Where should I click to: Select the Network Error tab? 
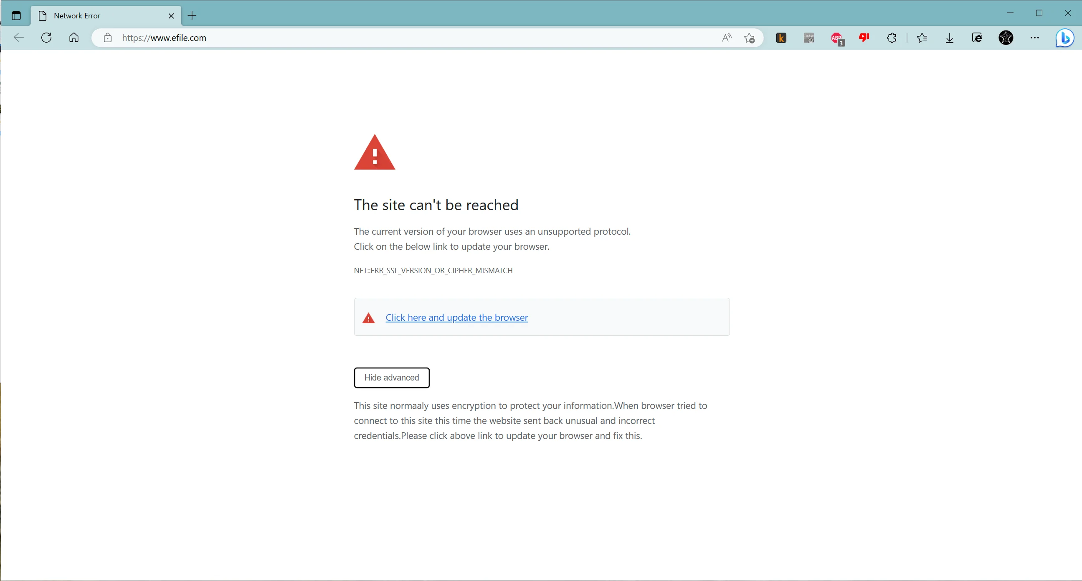coord(101,15)
